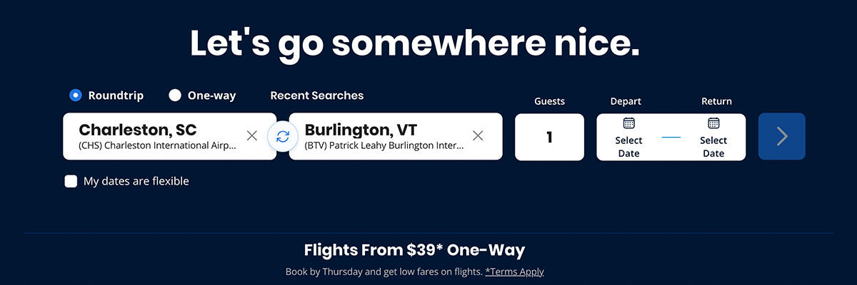Open the Recent Searches list

[316, 95]
